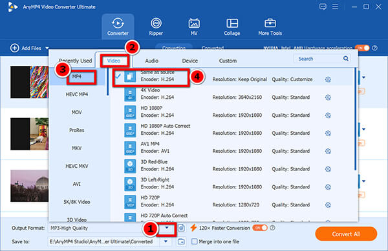Open settings gear for 4K Video
The height and width of the screenshot is (251, 388).
(x=328, y=97)
